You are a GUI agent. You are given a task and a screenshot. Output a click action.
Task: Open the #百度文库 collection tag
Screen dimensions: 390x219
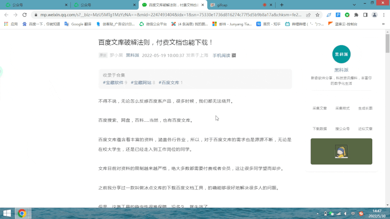coord(169,83)
